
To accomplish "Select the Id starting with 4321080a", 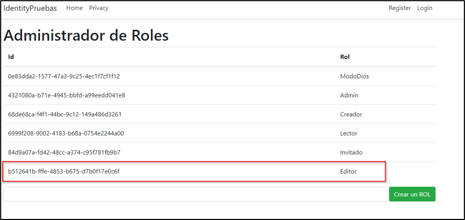I will click(66, 95).
